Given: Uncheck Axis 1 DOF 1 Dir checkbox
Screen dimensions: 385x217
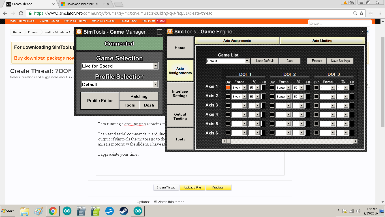Looking at the screenshot, I should (x=228, y=88).
